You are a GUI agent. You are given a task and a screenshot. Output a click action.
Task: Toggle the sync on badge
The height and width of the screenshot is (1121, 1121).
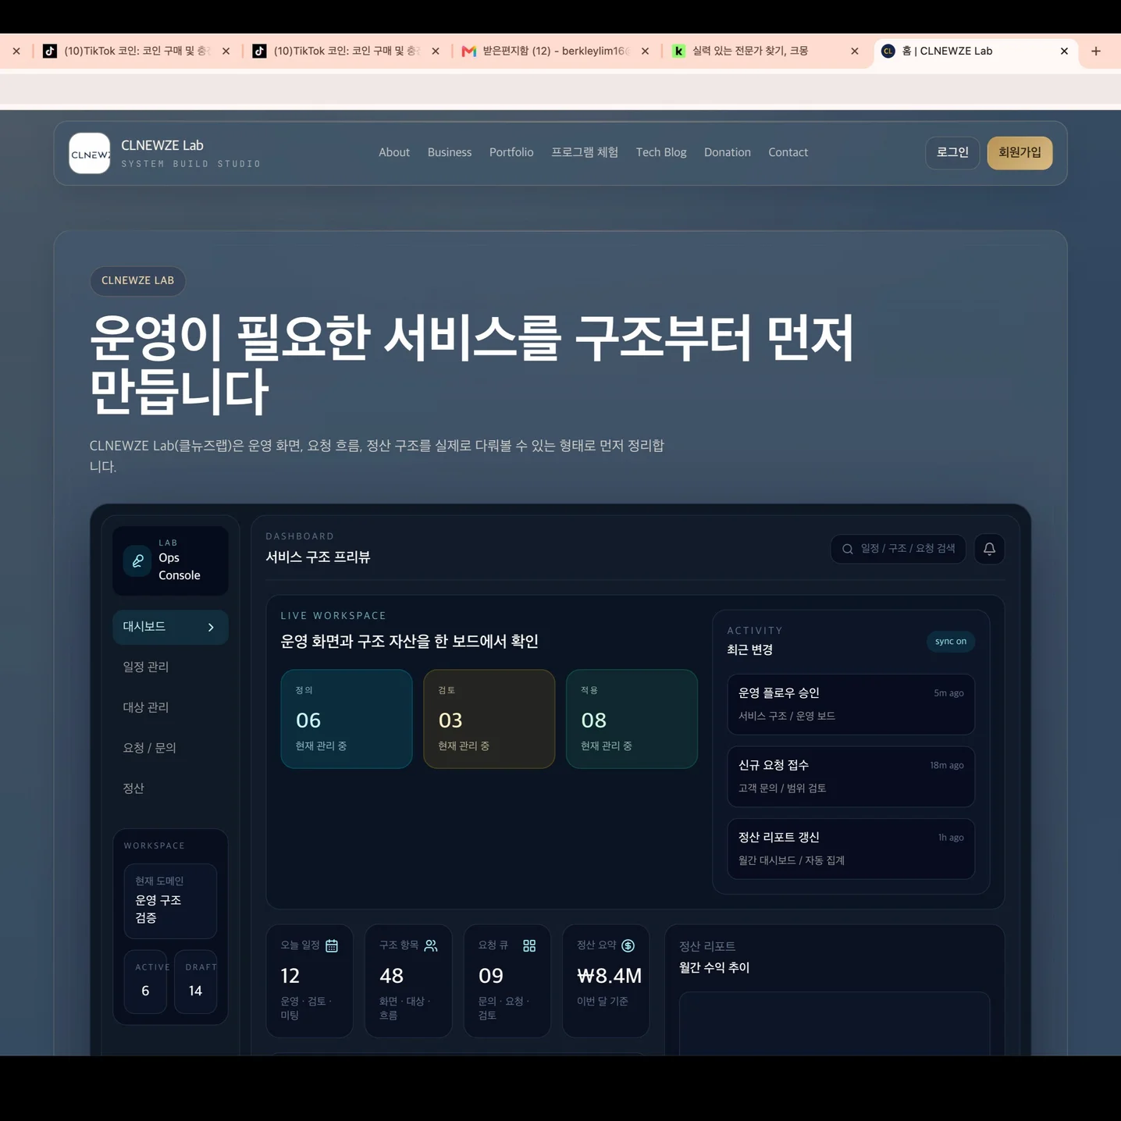click(x=951, y=642)
